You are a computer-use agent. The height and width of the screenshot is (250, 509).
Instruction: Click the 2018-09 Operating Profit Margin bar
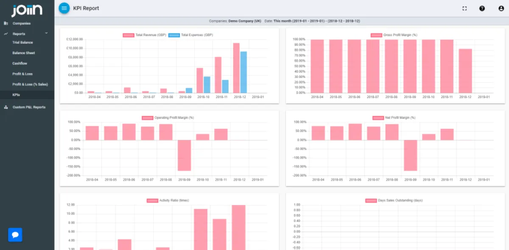[185, 156]
